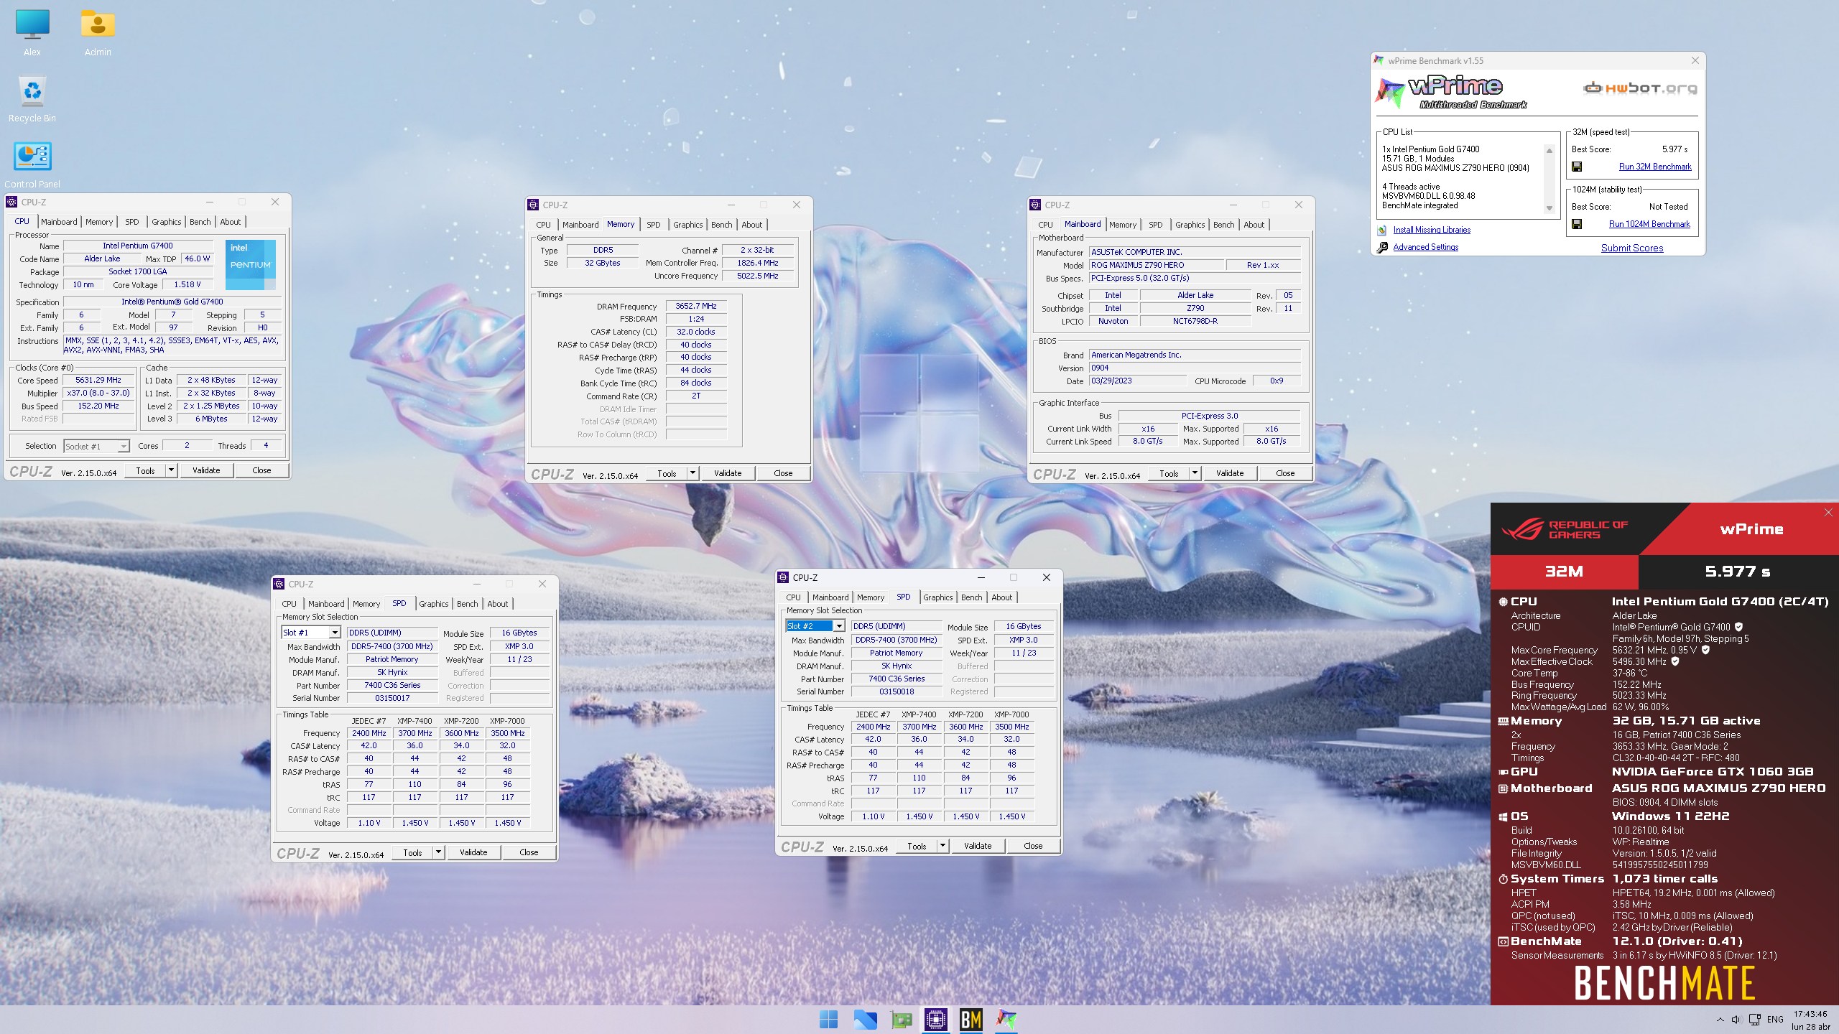Viewport: 1839px width, 1034px height.
Task: Click the hwbot.org logo in wPrime window
Action: [1640, 88]
